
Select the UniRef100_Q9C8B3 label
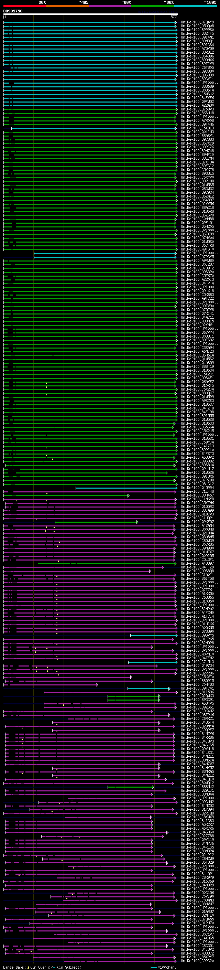click(197, 139)
